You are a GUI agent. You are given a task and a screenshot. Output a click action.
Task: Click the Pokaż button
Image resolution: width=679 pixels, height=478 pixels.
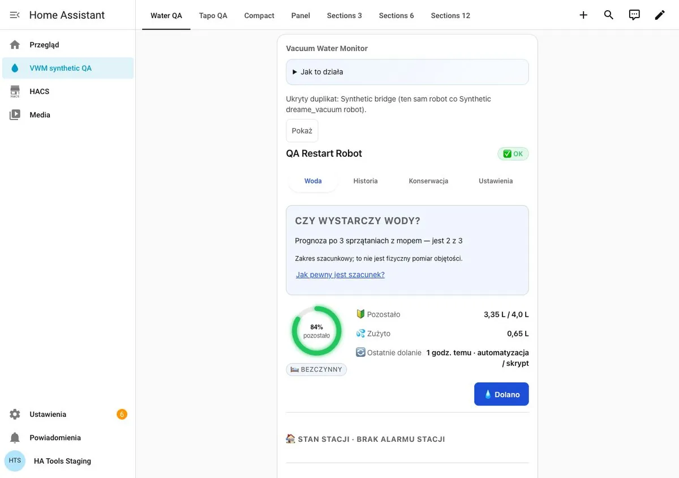click(x=302, y=131)
